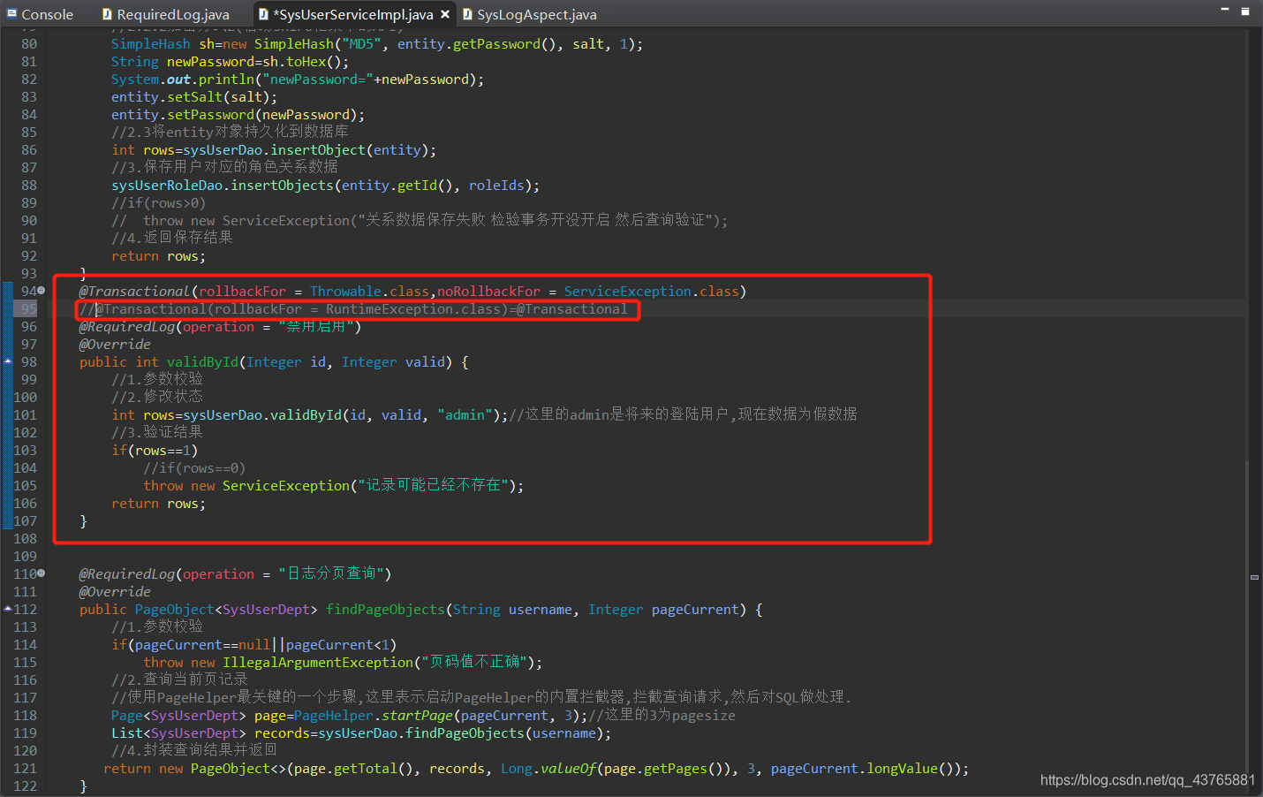The height and width of the screenshot is (797, 1263).
Task: Click line number 95 in gutter
Action: coord(28,308)
